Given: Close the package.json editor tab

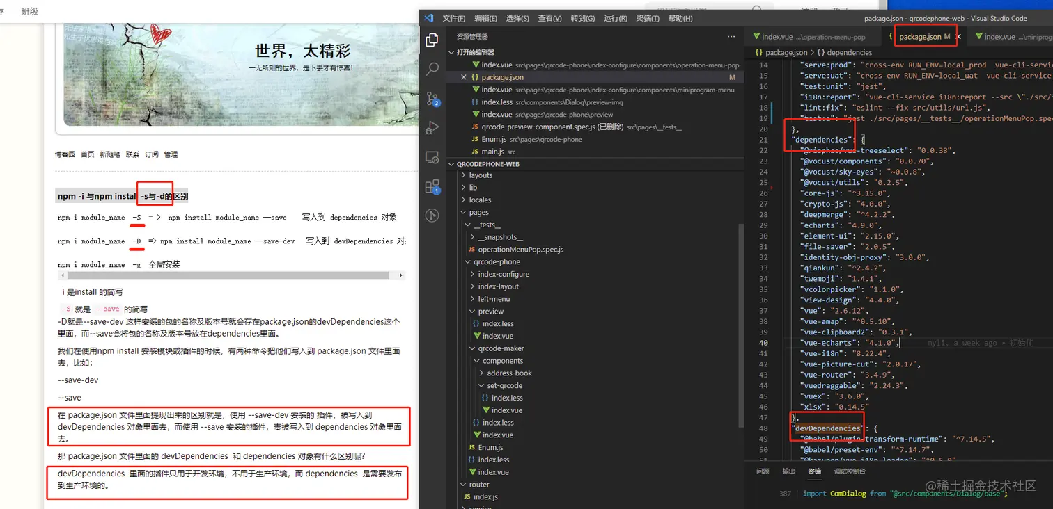Looking at the screenshot, I should pos(959,37).
